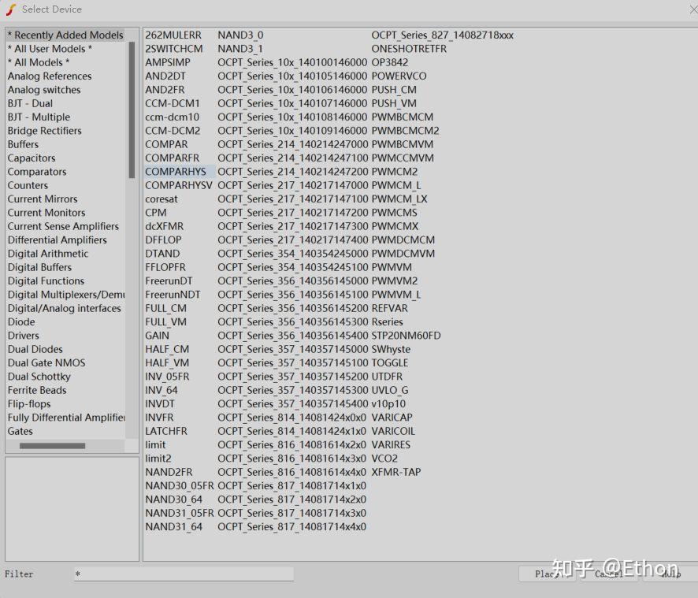Select the NAND3_0 model
Image resolution: width=698 pixels, height=598 pixels.
coord(240,35)
